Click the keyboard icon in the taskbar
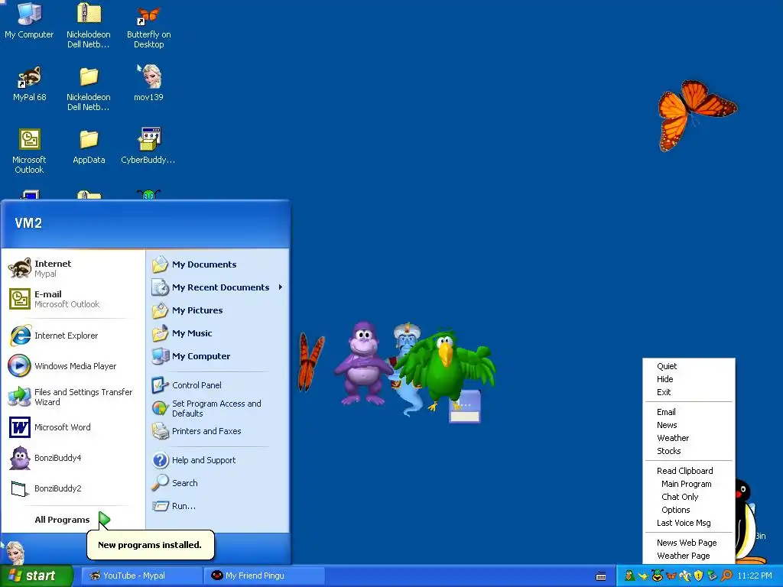 coord(601,576)
